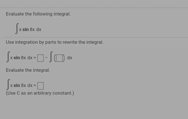The image size is (188, 119).
Task: Click the bold "sin" in the top integral
Action: (26, 30)
